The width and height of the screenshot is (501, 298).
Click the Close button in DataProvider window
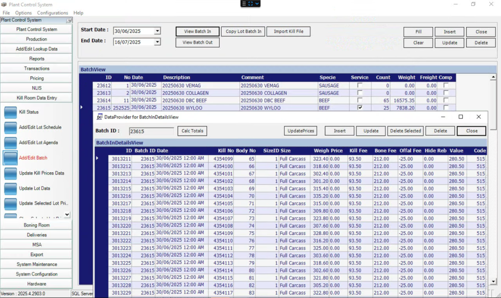coord(472,131)
